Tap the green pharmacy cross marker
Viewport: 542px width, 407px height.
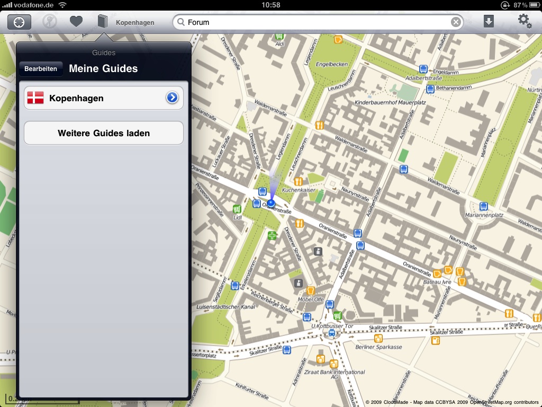pyautogui.click(x=272, y=235)
